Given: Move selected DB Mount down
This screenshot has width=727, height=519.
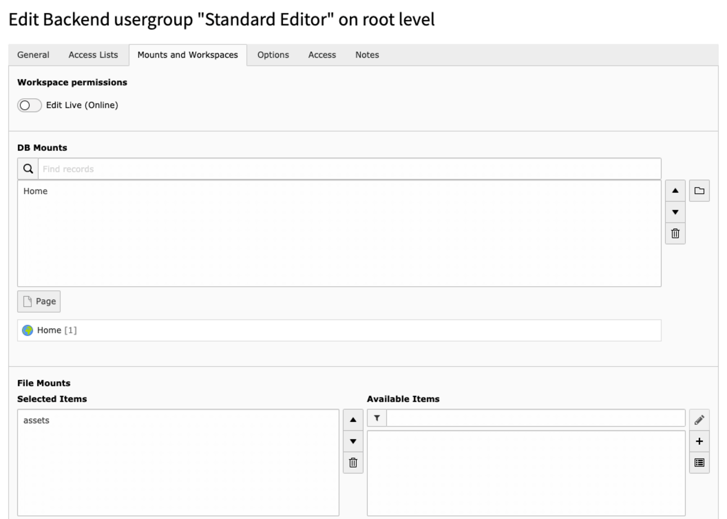Looking at the screenshot, I should tap(675, 212).
